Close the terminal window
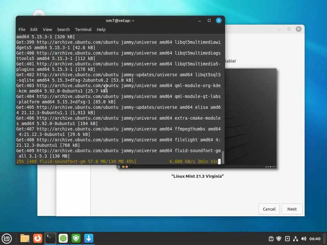Image resolution: width=327 pixels, height=245 pixels. pyautogui.click(x=218, y=20)
